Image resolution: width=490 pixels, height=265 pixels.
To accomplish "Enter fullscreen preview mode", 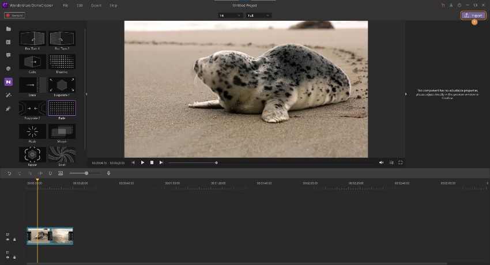I will tap(401, 162).
